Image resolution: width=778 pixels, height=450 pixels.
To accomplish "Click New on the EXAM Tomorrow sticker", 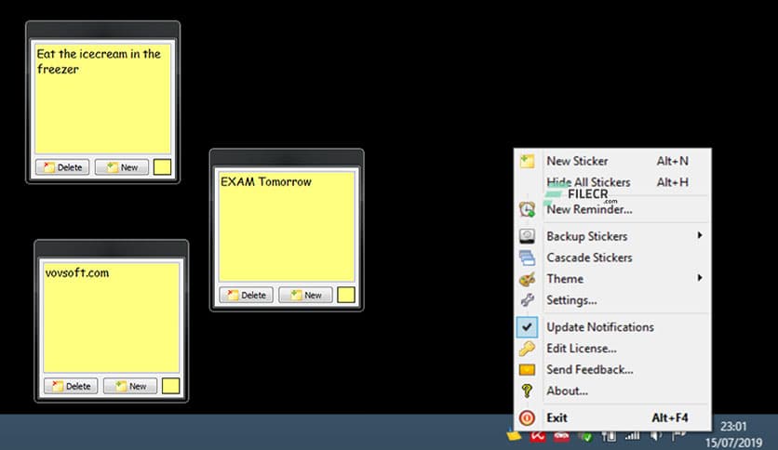I will pyautogui.click(x=305, y=295).
